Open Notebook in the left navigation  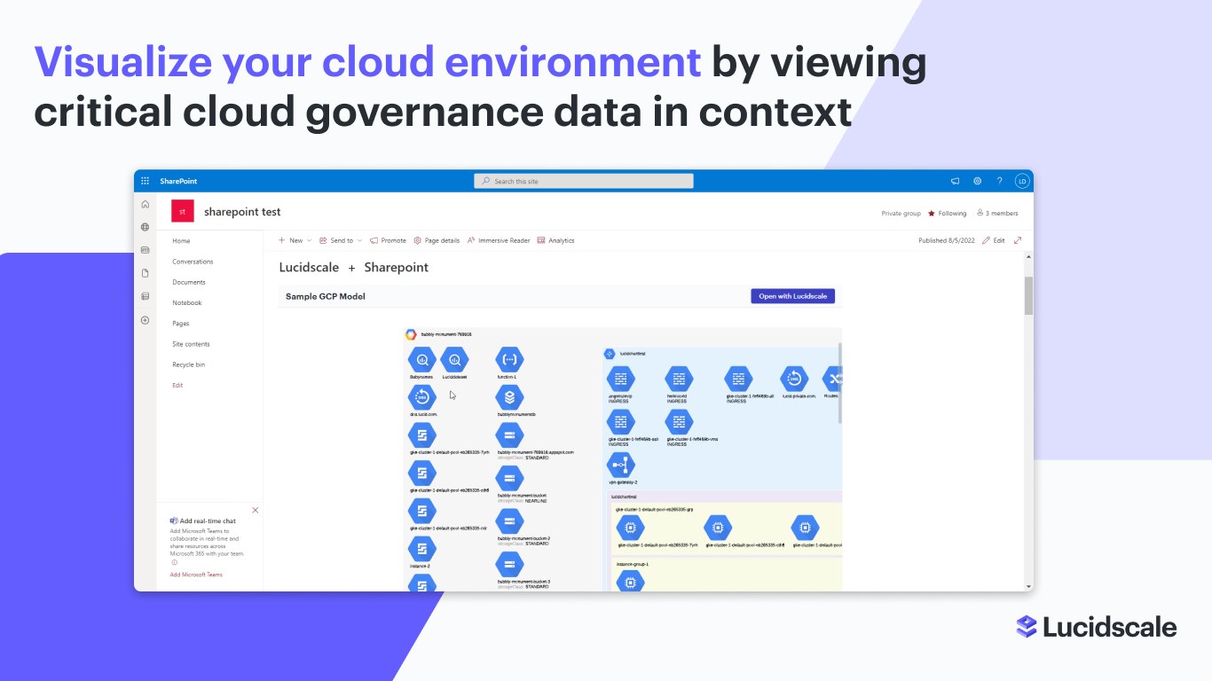click(187, 303)
